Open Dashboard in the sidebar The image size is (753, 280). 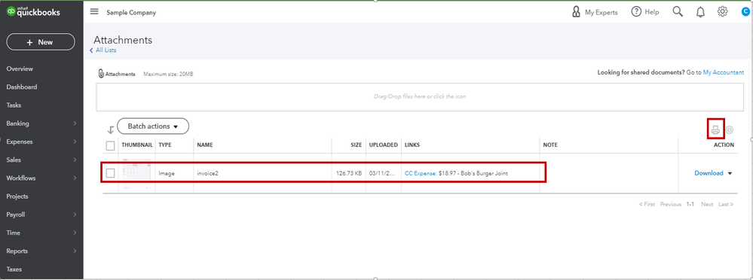point(22,87)
